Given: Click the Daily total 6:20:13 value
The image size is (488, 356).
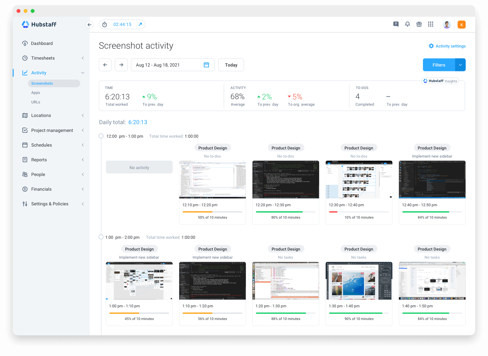Looking at the screenshot, I should [x=138, y=122].
